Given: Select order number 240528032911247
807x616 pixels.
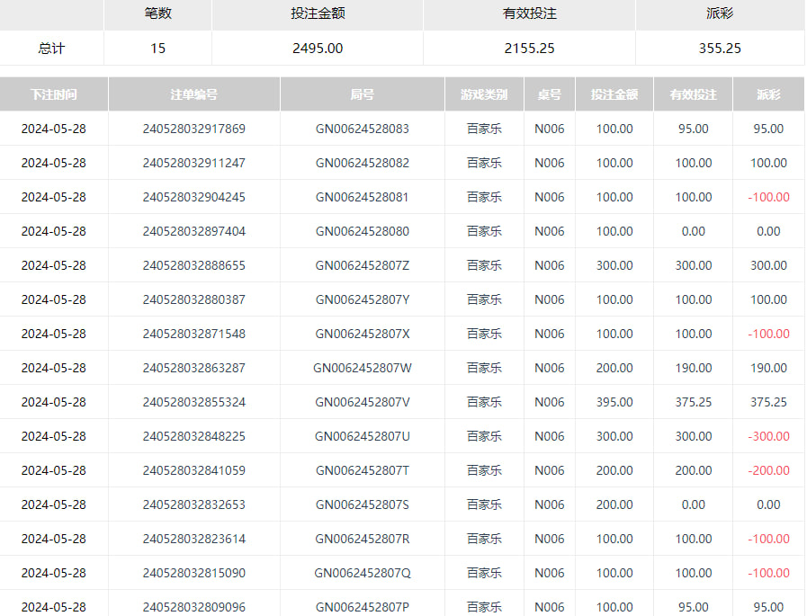Looking at the screenshot, I should click(193, 163).
